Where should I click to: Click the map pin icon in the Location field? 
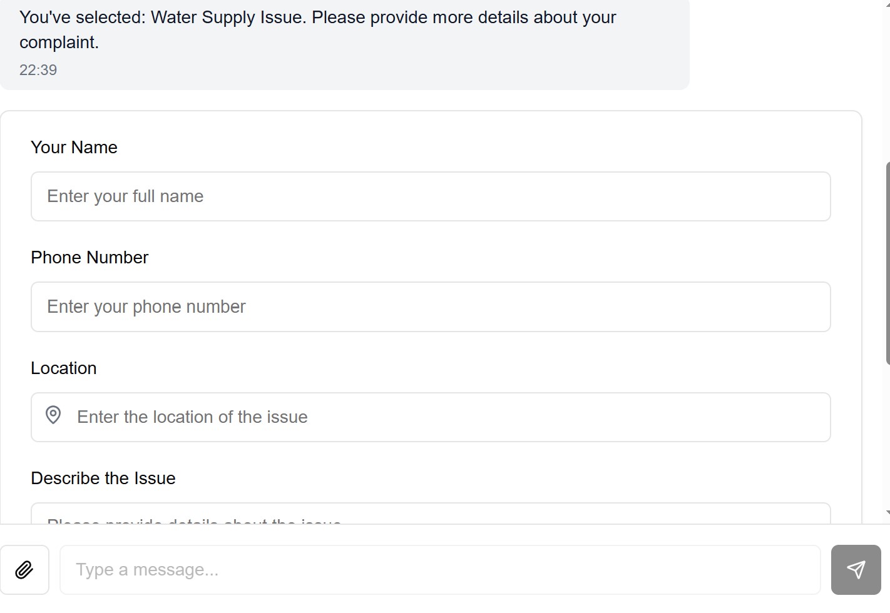(x=53, y=415)
